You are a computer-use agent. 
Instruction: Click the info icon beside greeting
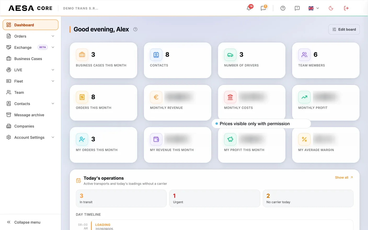point(135,29)
